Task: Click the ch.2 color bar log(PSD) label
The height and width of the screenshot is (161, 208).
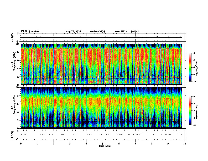Action: 197,112
